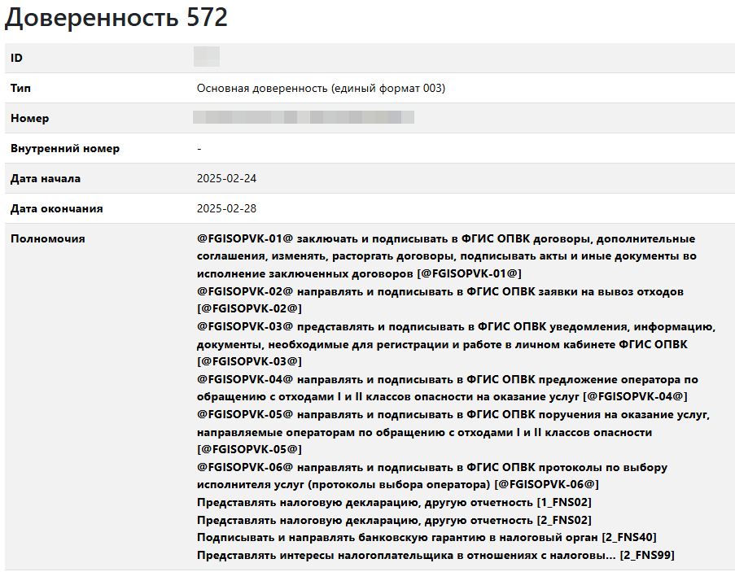The width and height of the screenshot is (735, 572).
Task: Select the FGISOPVK-03 notifications permission entry
Action: tap(454, 343)
